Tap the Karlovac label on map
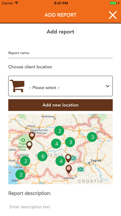This screenshot has width=121, height=216. tap(69, 178)
